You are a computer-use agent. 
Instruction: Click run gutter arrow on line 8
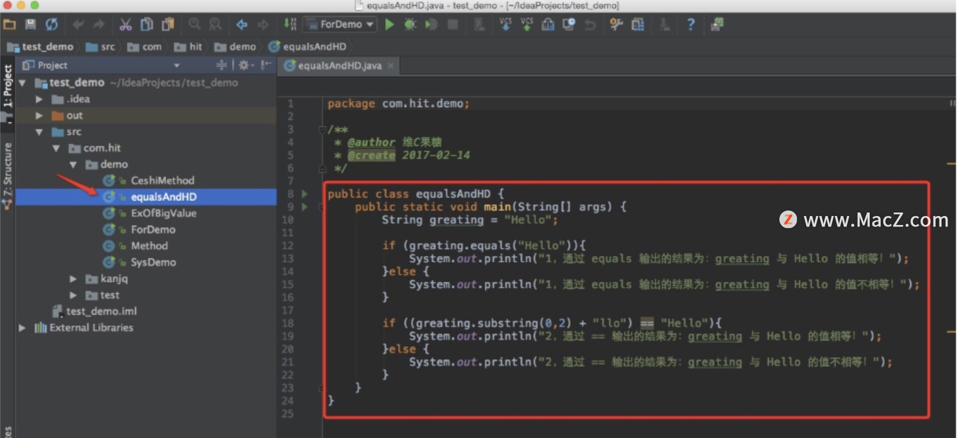coord(304,194)
